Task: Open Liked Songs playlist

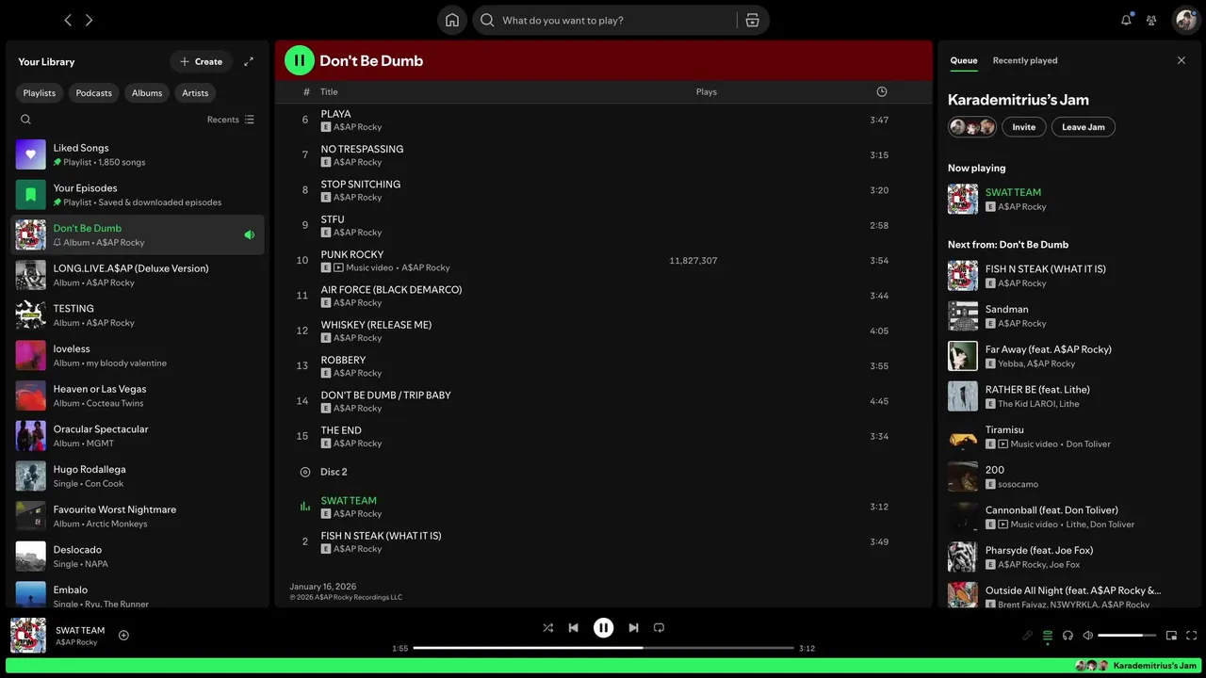Action: (138, 154)
